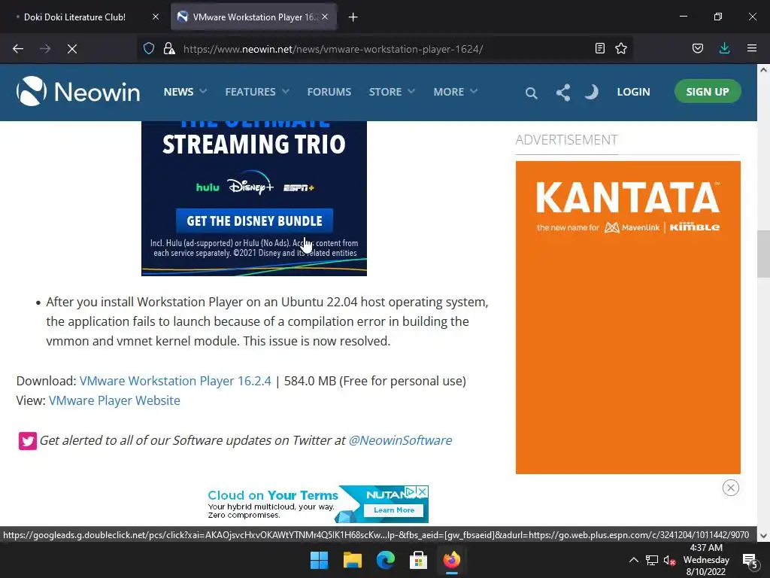Close the VMware Workstation Player tab
This screenshot has width=770, height=578.
325,17
